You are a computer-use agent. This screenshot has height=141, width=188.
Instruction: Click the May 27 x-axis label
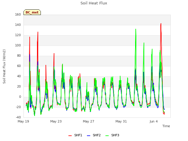88,121
